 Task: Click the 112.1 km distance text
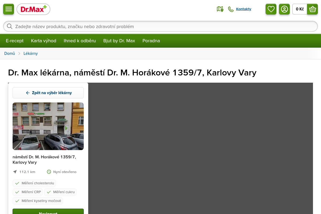pyautogui.click(x=27, y=172)
